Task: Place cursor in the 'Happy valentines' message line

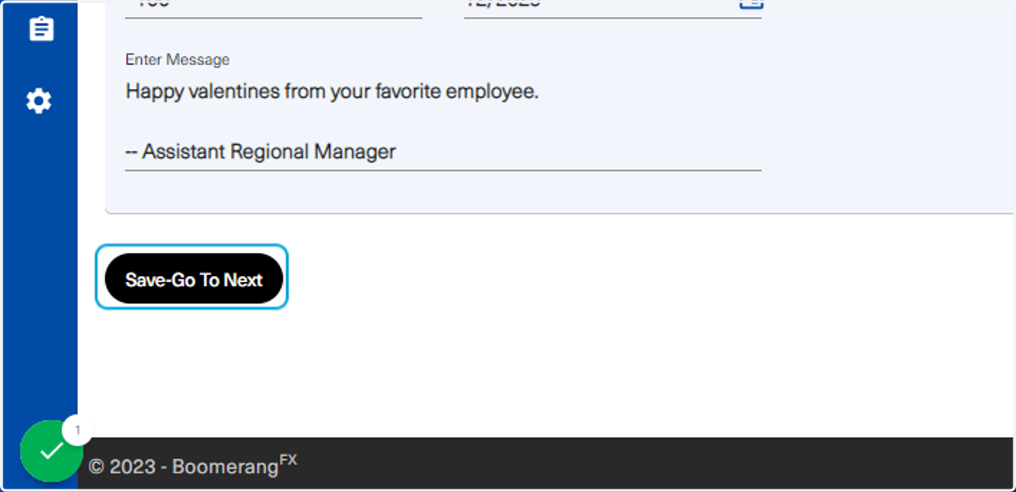Action: pos(332,91)
